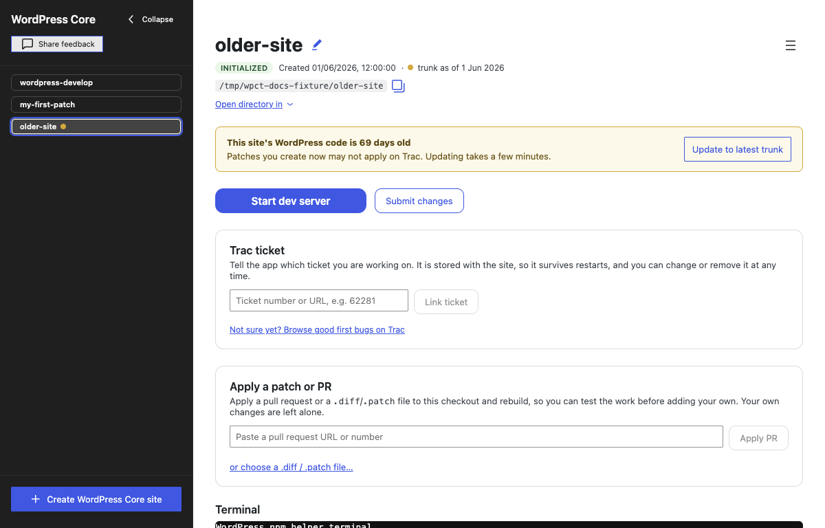This screenshot has width=825, height=528.
Task: Click the Terminal section heading
Action: [238, 509]
